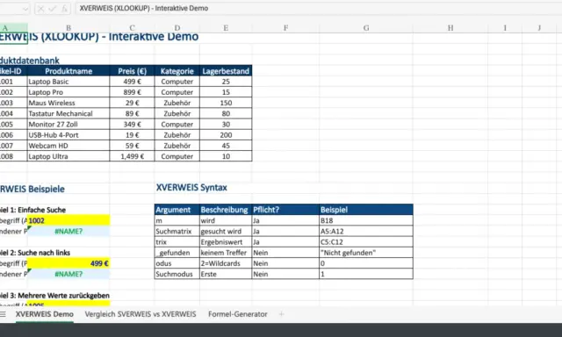Viewport: 562px width, 337px height.
Task: Click the Pflicht? header cell
Action: [x=285, y=210]
